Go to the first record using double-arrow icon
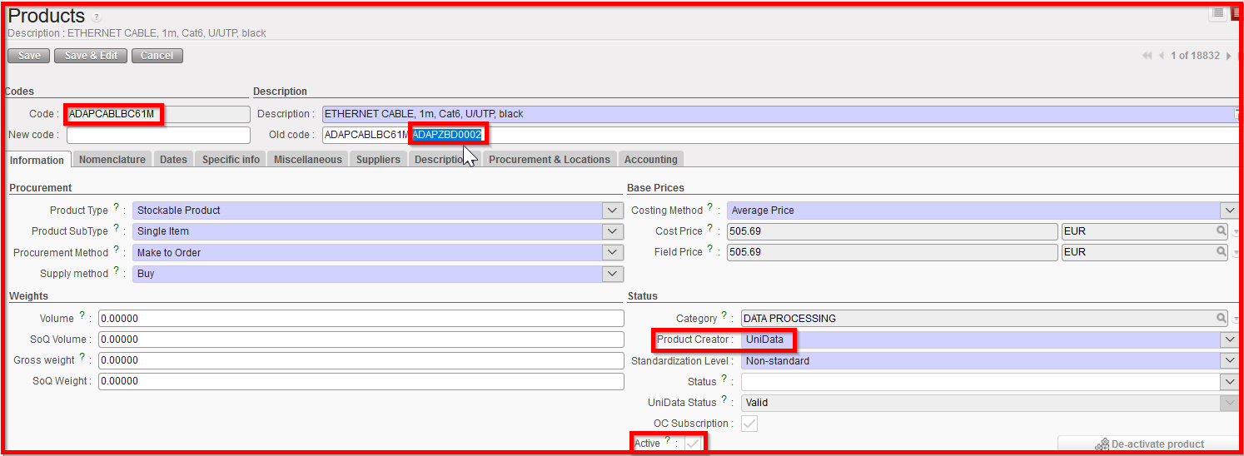 (1147, 56)
